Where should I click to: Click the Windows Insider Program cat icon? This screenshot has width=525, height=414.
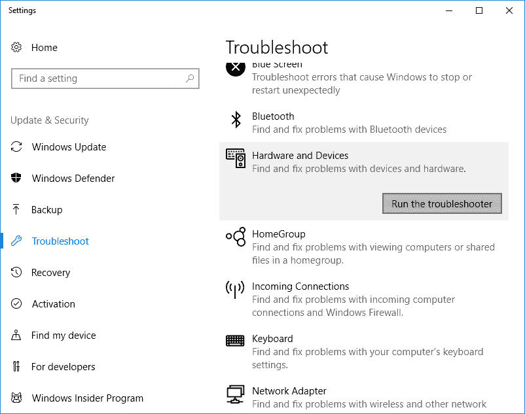(16, 398)
